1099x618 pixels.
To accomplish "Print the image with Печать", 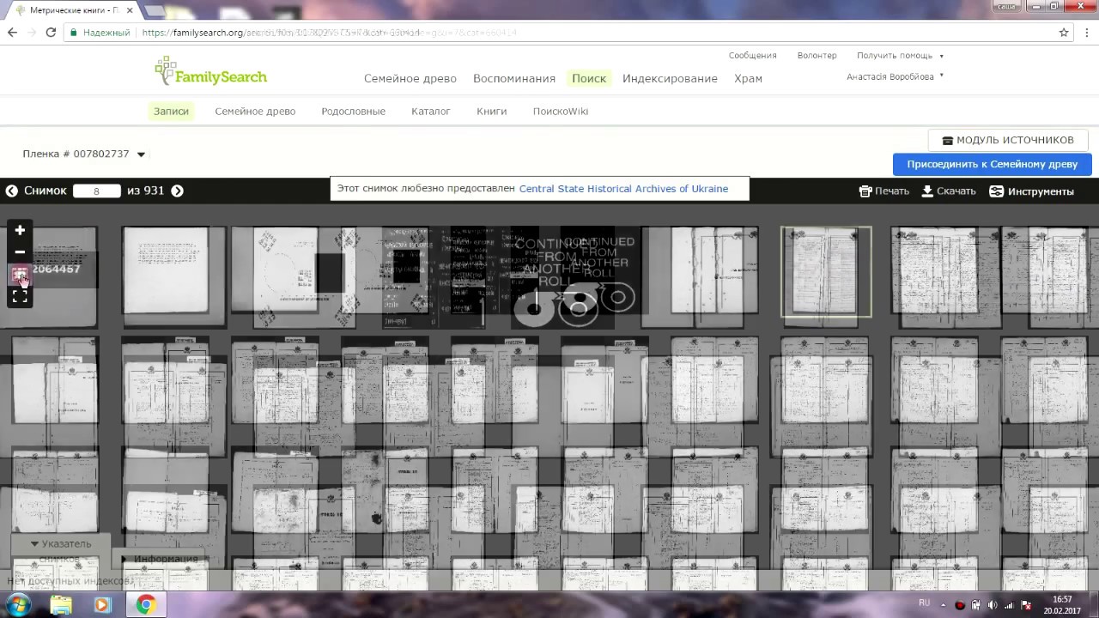I will [884, 191].
